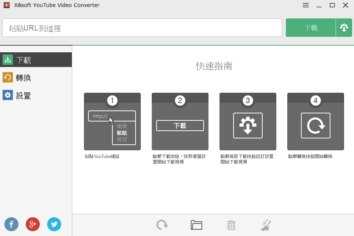354x236 pixels.
Task: Open the Twitter share icon
Action: [54, 224]
